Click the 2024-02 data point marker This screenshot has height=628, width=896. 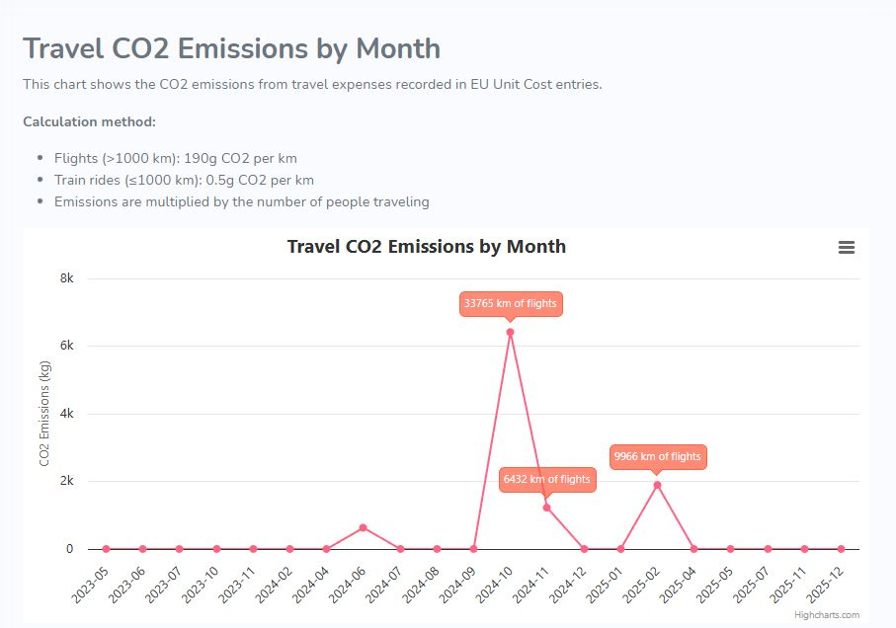tap(289, 549)
